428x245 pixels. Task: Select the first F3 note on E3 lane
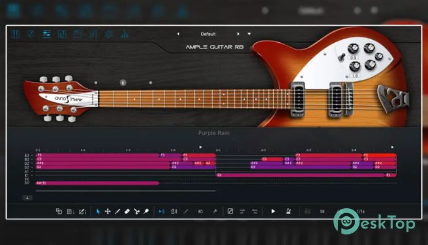97,155
